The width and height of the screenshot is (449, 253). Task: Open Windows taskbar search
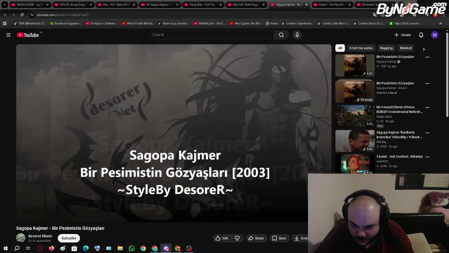(x=17, y=248)
